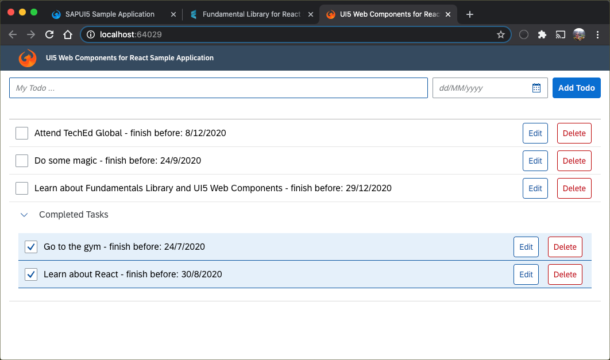The height and width of the screenshot is (360, 610).
Task: Open the Extensions puzzle icon
Action: pyautogui.click(x=542, y=34)
